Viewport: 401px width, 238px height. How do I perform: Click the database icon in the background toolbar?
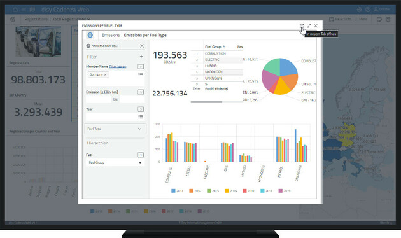pos(388,20)
